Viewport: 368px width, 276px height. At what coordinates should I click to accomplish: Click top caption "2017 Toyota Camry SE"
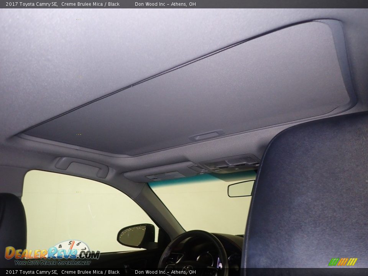tap(31, 4)
